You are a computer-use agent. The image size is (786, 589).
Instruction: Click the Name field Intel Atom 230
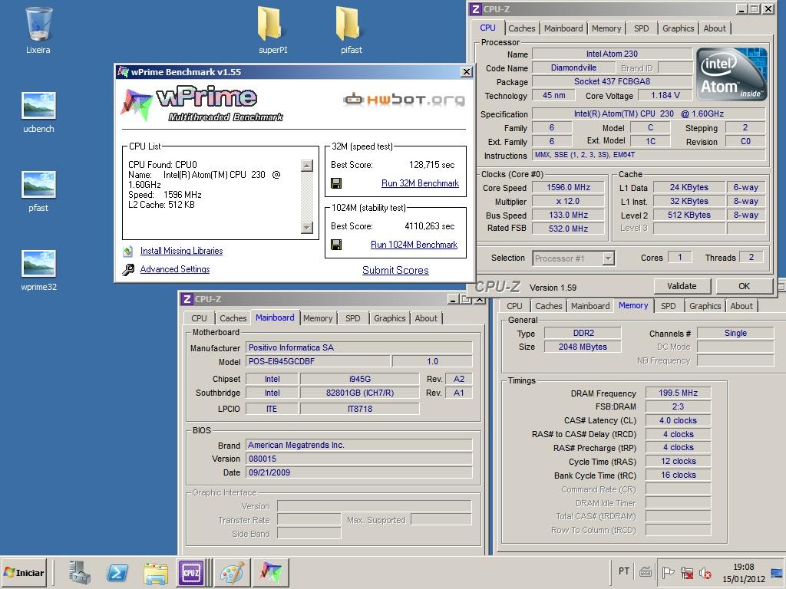click(x=612, y=54)
